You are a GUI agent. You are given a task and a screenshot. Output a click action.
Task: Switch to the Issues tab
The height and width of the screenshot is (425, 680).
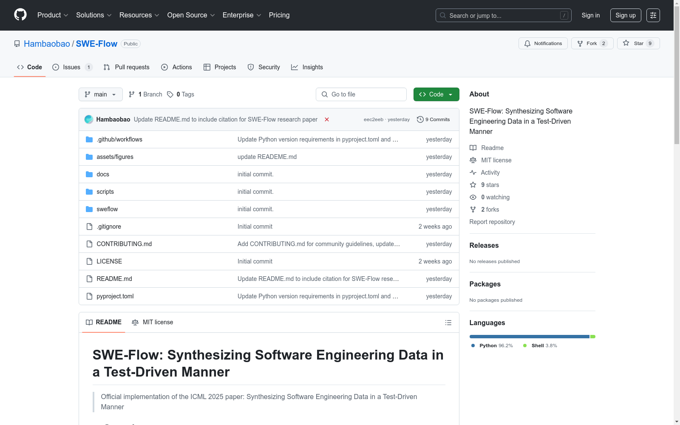point(72,67)
